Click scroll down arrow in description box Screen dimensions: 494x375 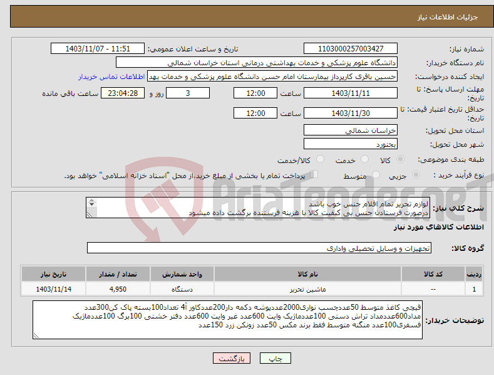(91, 204)
